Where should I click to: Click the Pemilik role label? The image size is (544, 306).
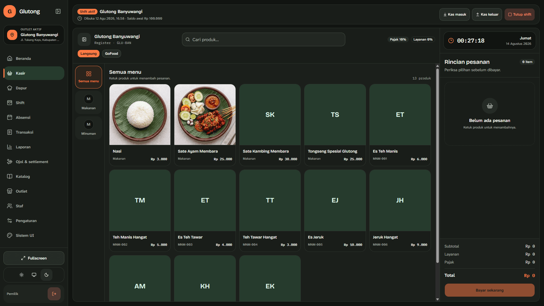coord(12,294)
